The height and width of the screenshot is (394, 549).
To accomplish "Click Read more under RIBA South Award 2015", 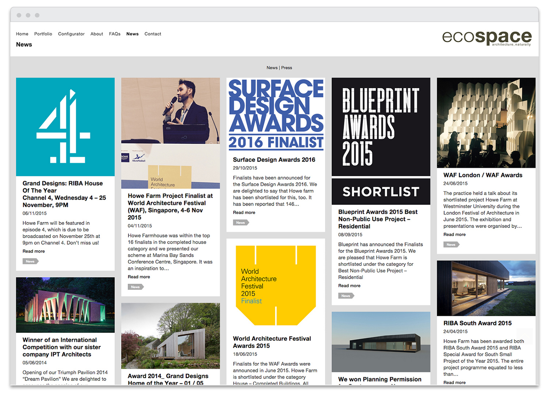I will (x=454, y=382).
